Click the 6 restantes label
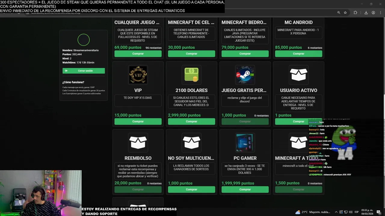 click(x=315, y=48)
